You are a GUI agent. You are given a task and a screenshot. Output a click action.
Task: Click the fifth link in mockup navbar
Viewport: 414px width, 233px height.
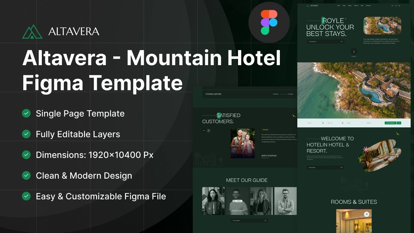tap(362, 6)
